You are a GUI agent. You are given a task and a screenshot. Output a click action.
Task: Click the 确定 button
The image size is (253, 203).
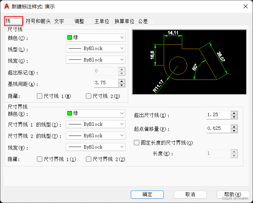pos(147,195)
